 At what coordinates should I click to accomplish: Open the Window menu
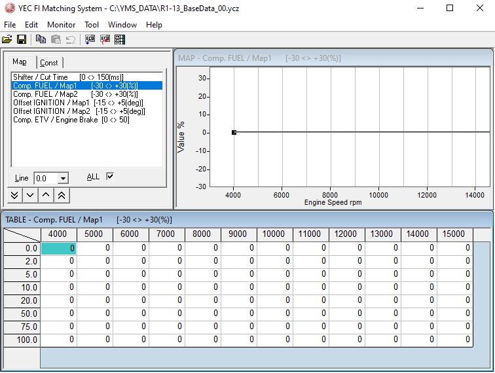(122, 25)
